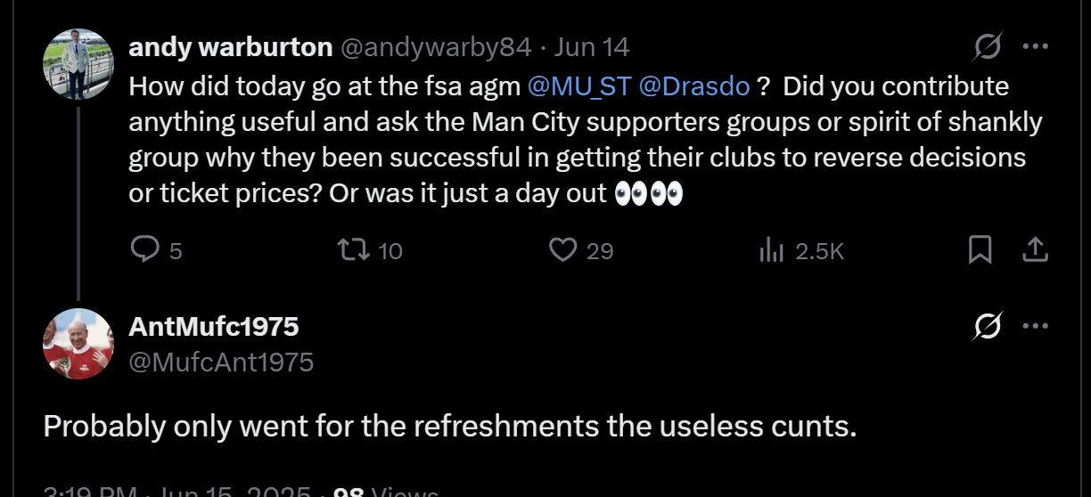
Task: Open andy warburton's profile via display name
Action: tap(230, 47)
